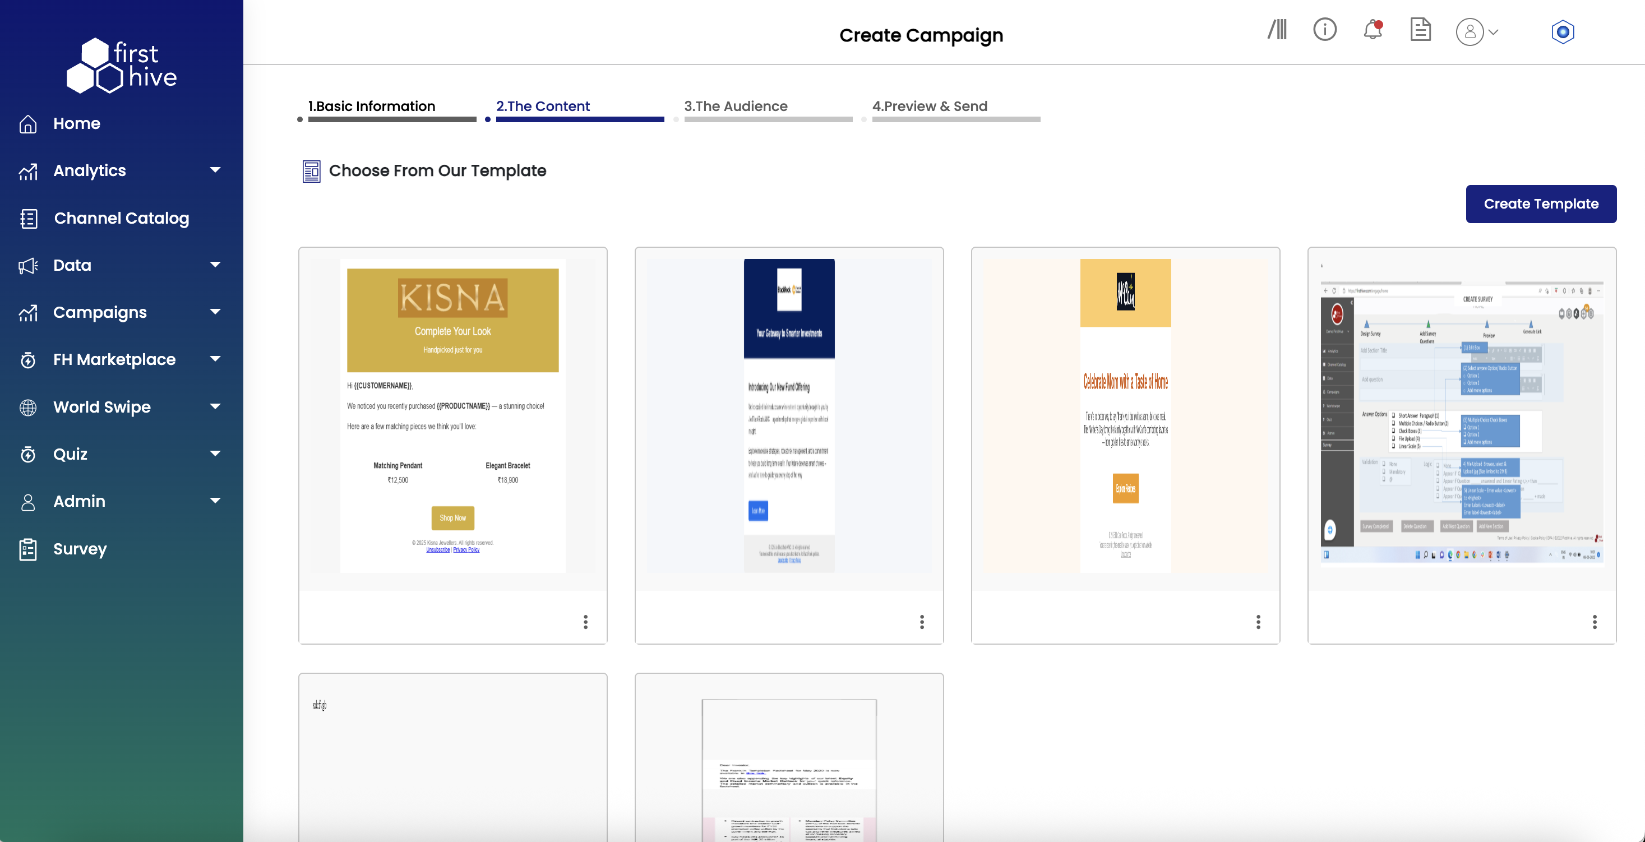
Task: Click the Analytics chart icon
Action: click(28, 171)
